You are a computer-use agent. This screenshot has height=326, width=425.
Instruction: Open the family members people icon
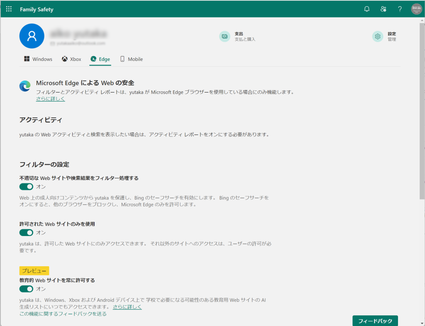click(x=383, y=9)
